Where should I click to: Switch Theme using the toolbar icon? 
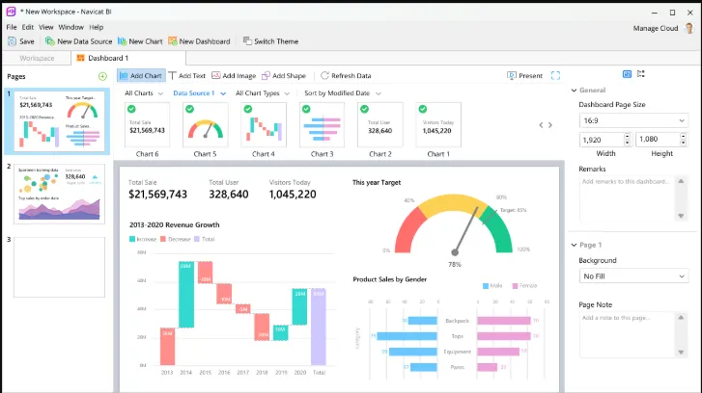pos(247,41)
